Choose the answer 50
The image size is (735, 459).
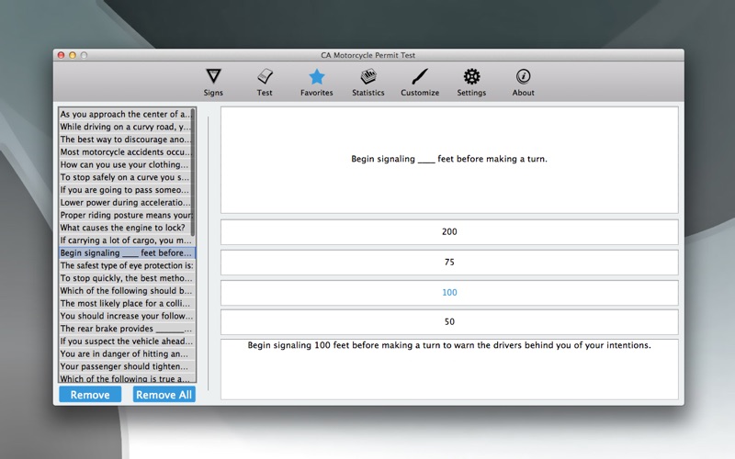pos(449,322)
